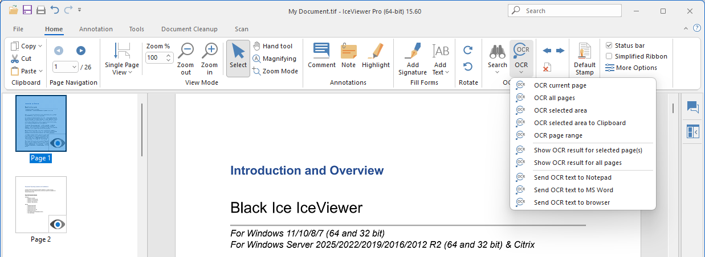The height and width of the screenshot is (257, 705).
Task: Show OCR result for all pages
Action: point(583,163)
